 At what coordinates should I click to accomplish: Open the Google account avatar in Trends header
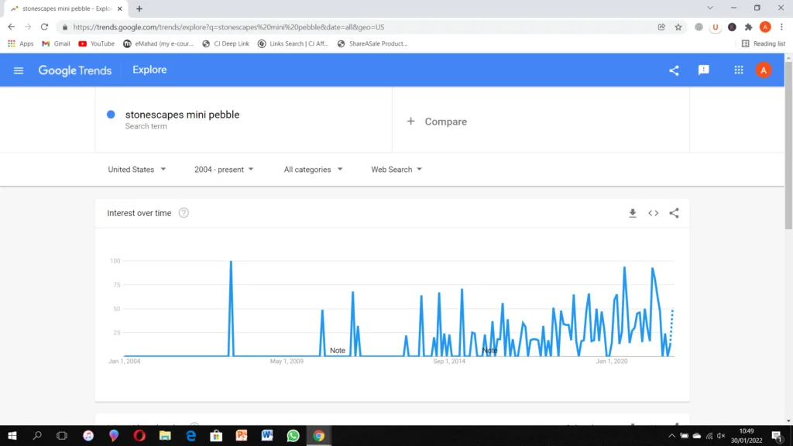[x=764, y=70]
